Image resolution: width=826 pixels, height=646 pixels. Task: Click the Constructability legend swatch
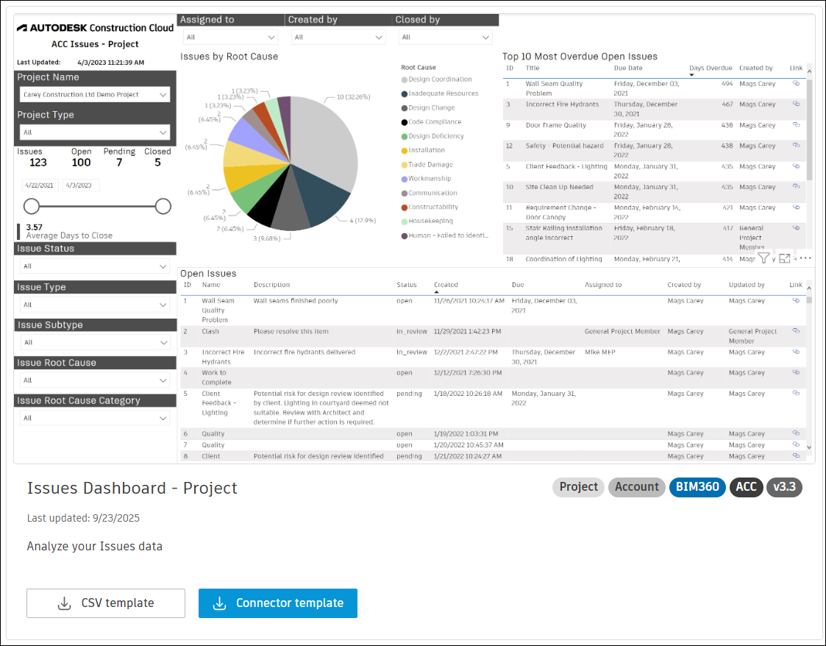point(404,207)
